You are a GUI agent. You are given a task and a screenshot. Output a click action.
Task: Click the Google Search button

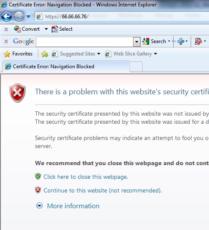pyautogui.click(x=156, y=41)
